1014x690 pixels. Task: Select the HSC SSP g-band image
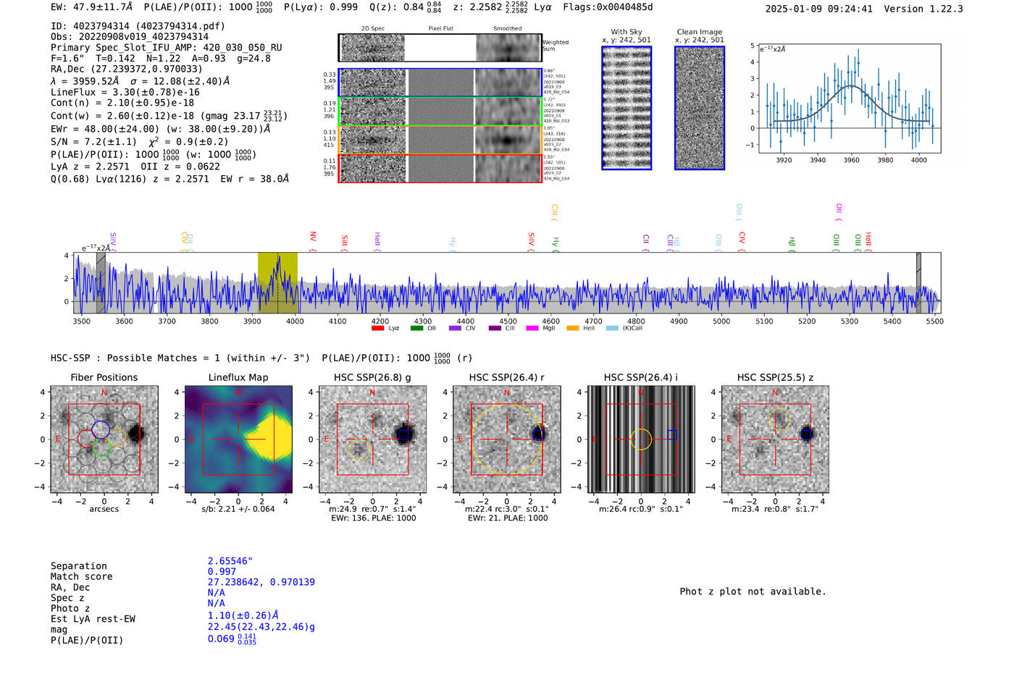(372, 439)
